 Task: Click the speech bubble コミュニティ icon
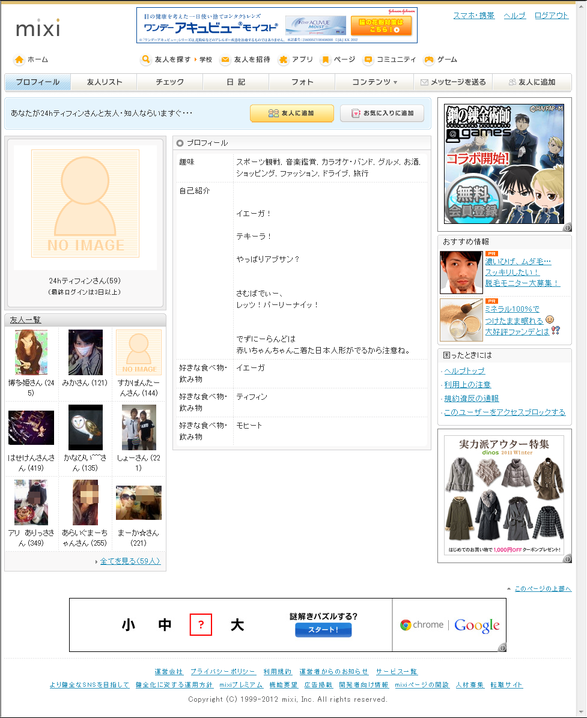pyautogui.click(x=368, y=59)
